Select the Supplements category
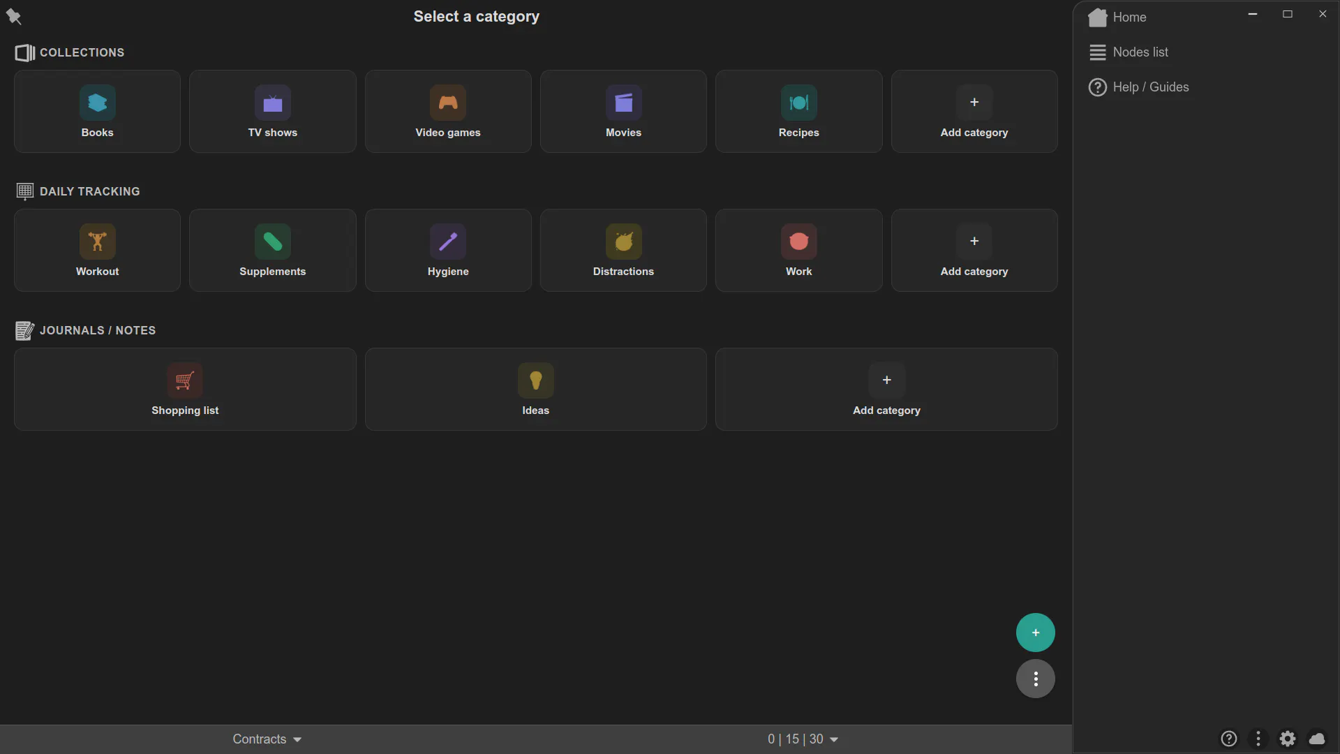 tap(272, 250)
